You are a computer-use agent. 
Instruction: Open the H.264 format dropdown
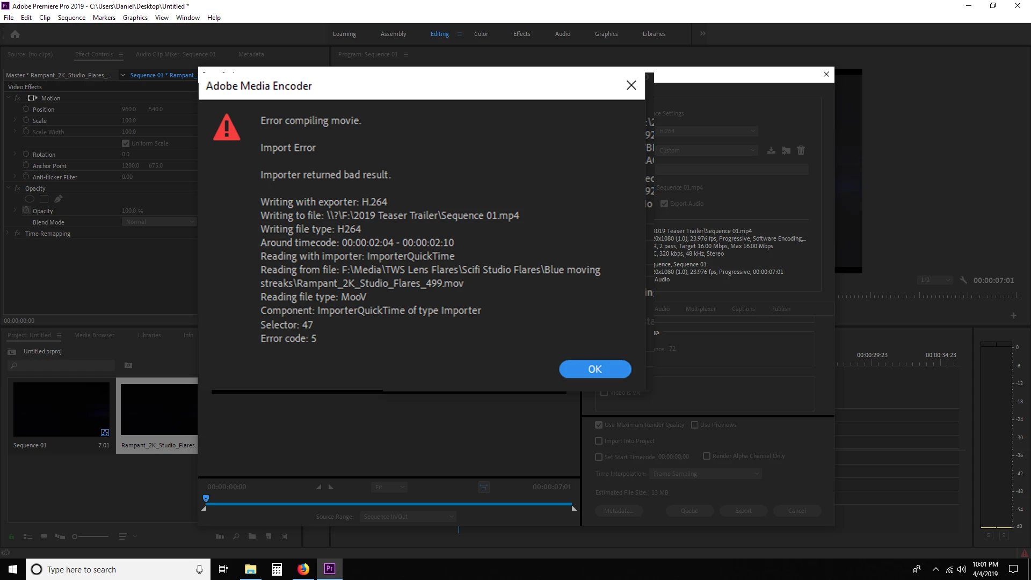pos(707,131)
